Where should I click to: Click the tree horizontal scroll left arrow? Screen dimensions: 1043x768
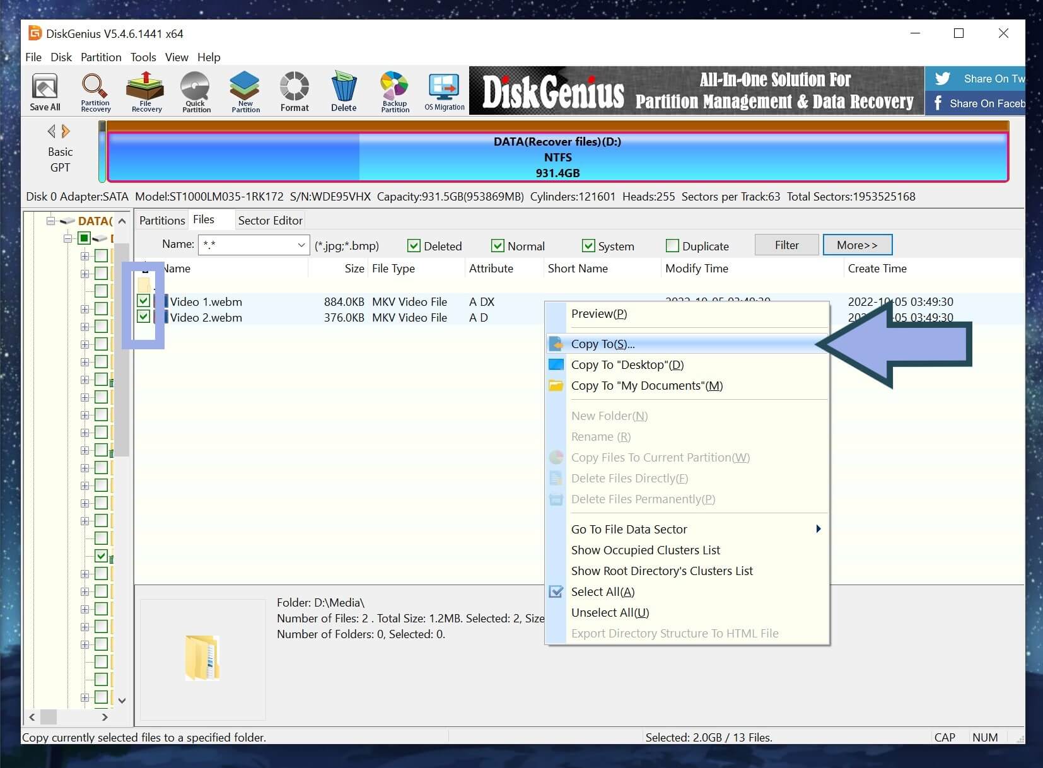32,717
